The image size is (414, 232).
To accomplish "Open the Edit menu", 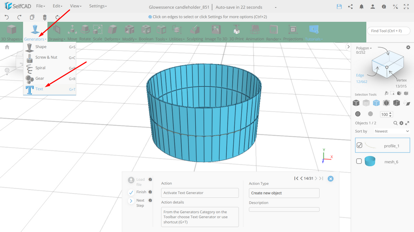I will pyautogui.click(x=57, y=6).
